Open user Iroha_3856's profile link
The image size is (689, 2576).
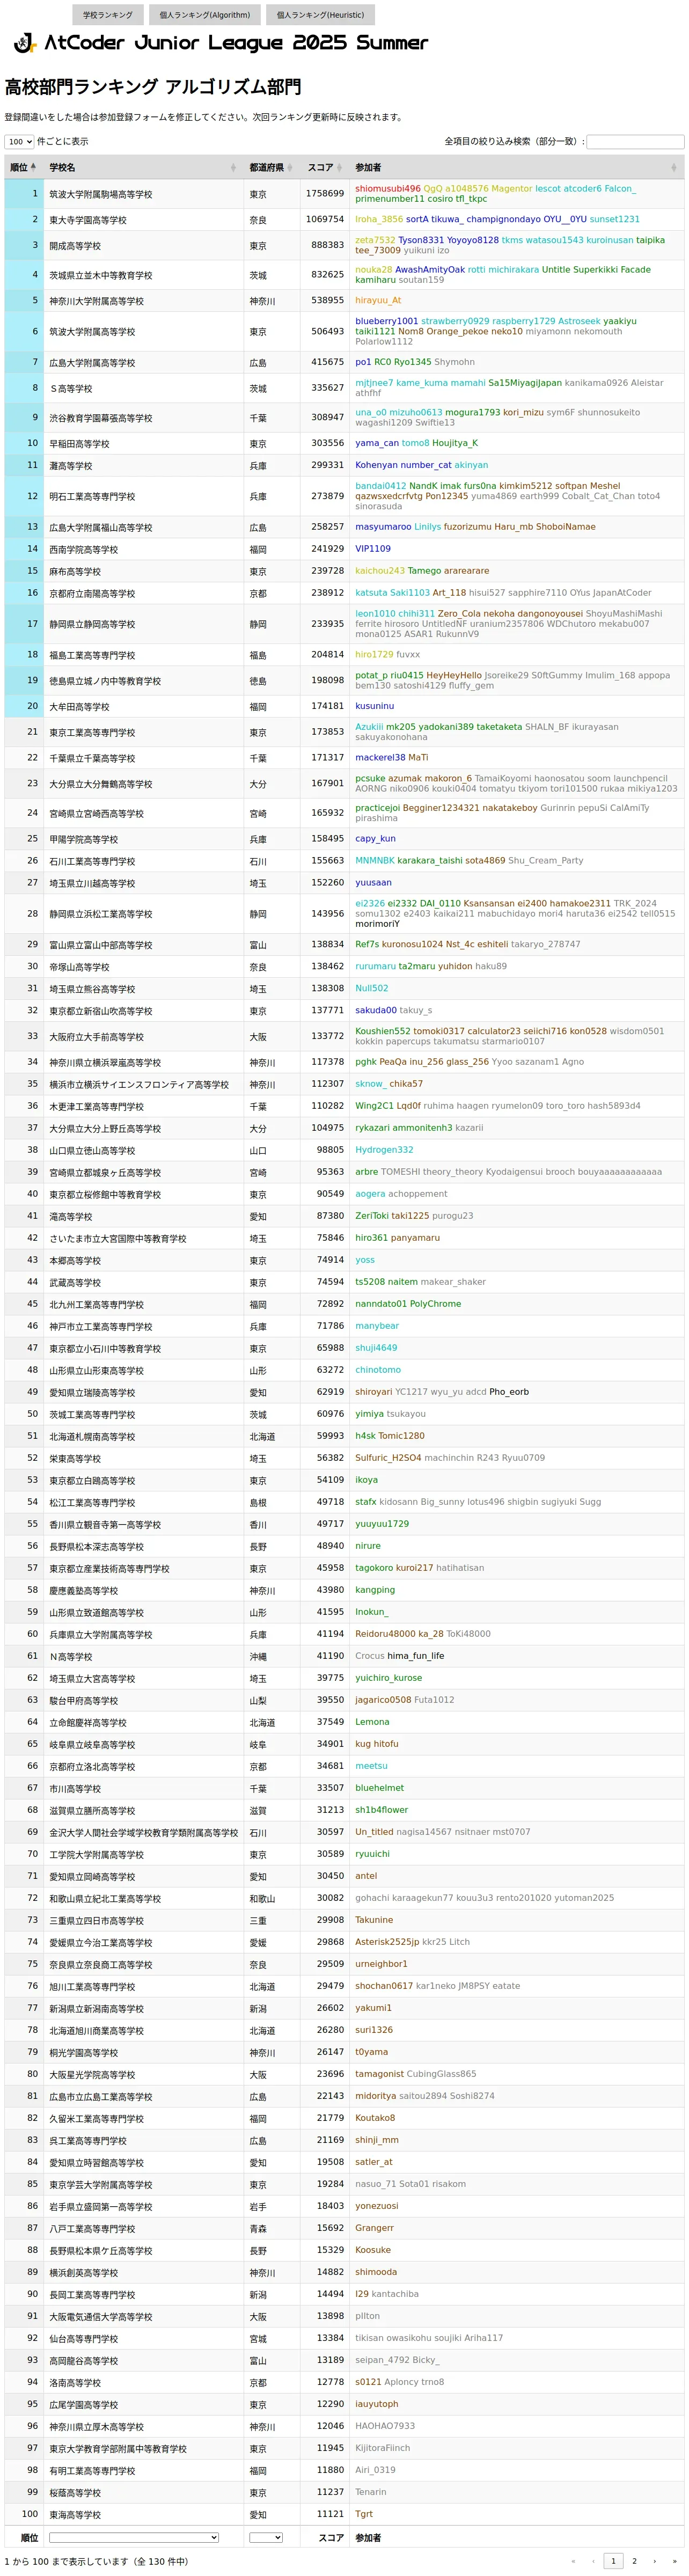pos(379,219)
